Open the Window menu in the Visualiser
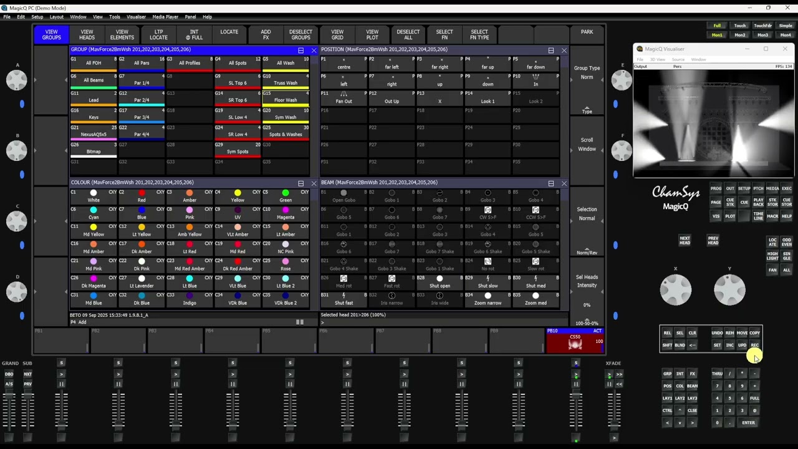798x449 pixels. [698, 59]
